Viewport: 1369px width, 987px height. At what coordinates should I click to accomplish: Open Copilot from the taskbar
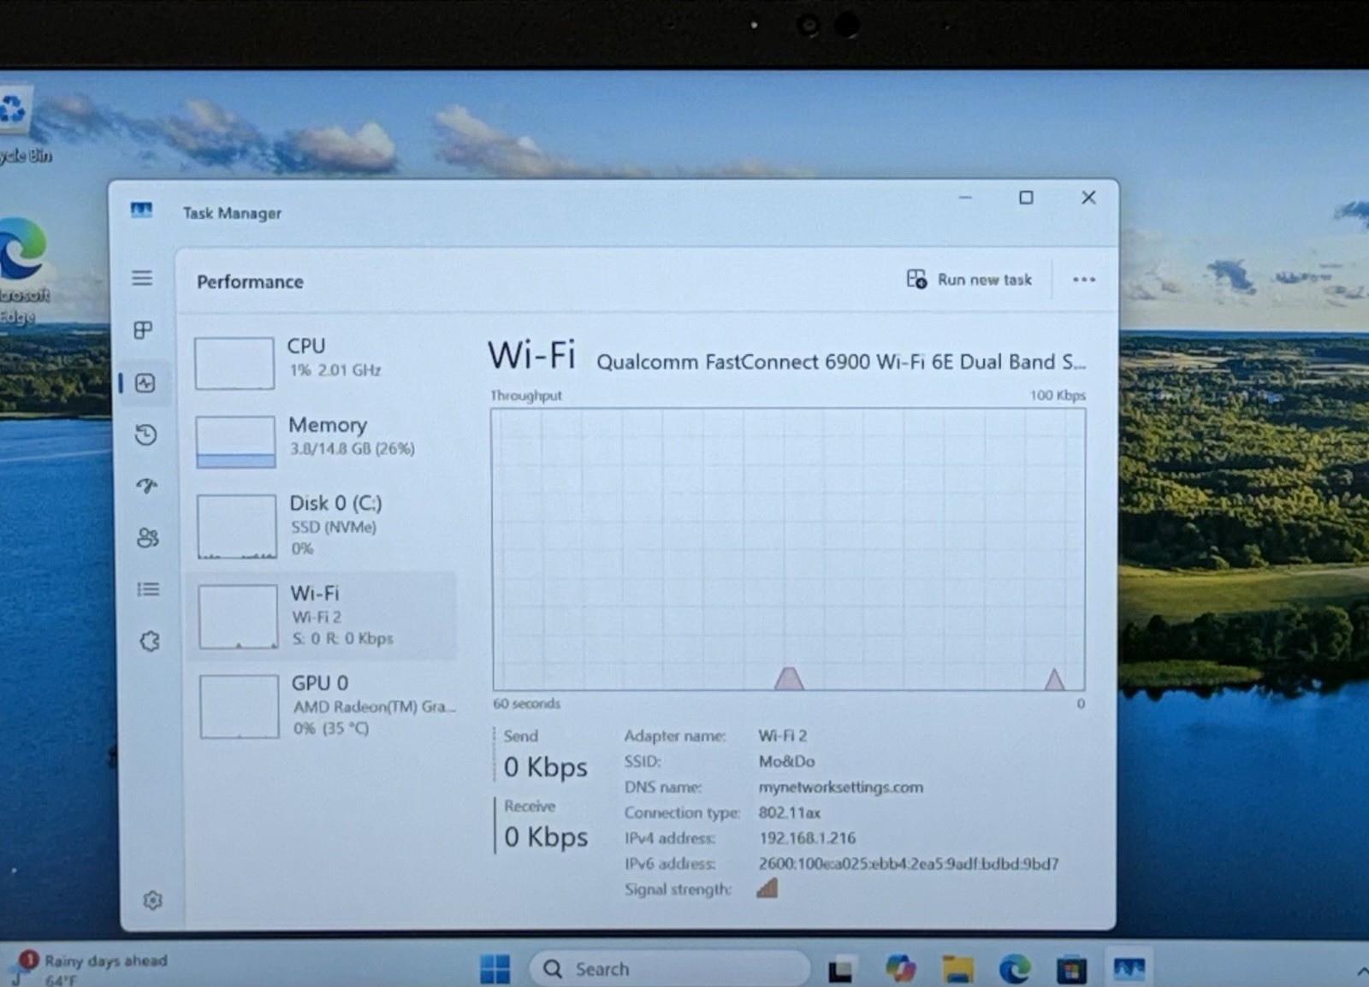click(x=899, y=968)
